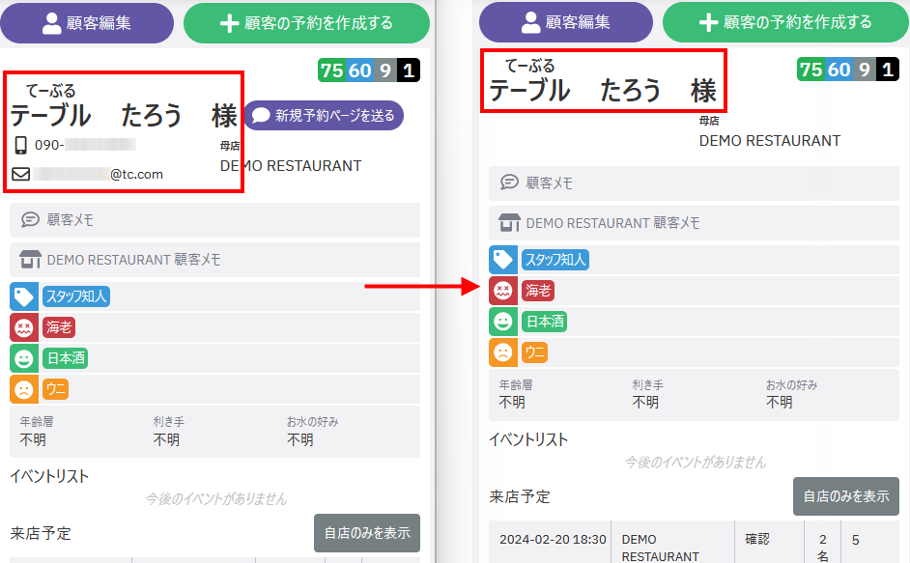This screenshot has height=563, width=910.
Task: Click the envelope icon beside the email address
Action: coord(21,174)
